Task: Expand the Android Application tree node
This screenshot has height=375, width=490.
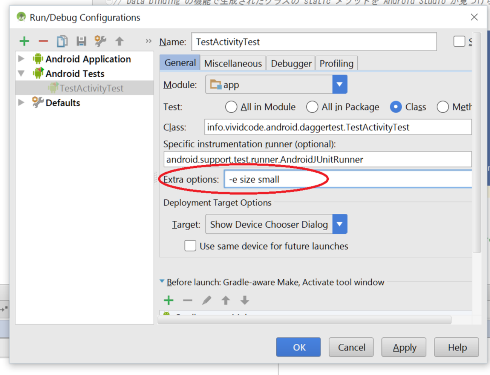Action: click(x=21, y=59)
